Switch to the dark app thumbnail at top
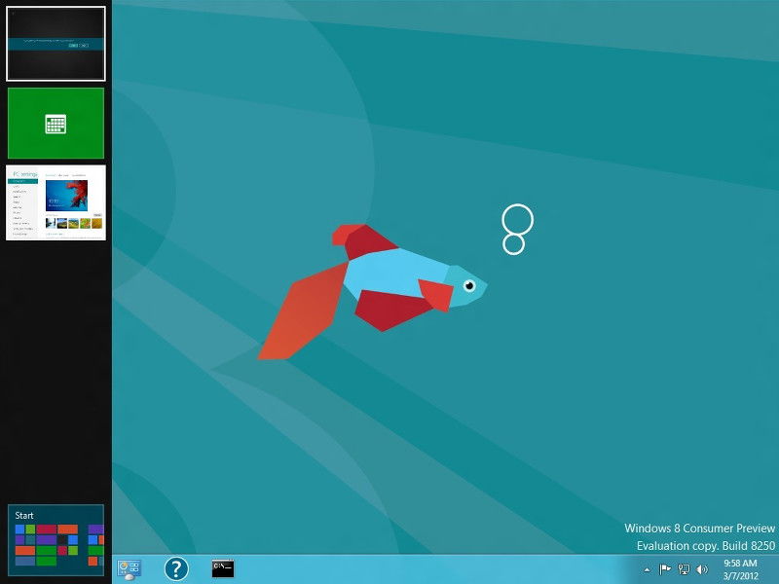This screenshot has height=584, width=779. pos(56,44)
